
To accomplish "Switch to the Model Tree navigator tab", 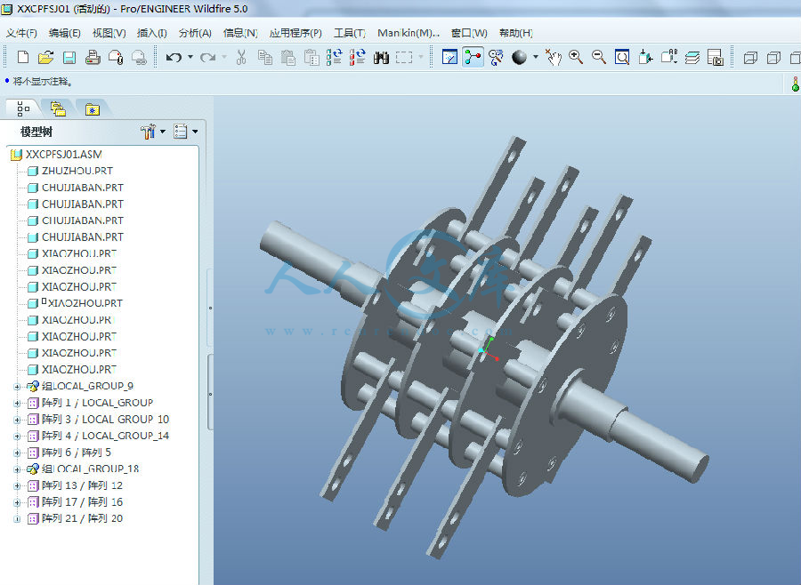I will pos(23,108).
